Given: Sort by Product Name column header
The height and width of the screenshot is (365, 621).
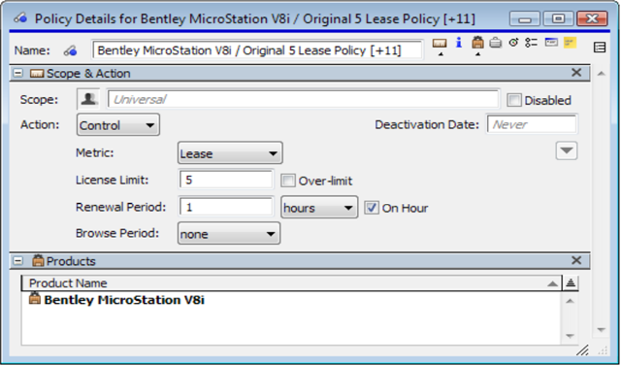Looking at the screenshot, I should click(291, 282).
